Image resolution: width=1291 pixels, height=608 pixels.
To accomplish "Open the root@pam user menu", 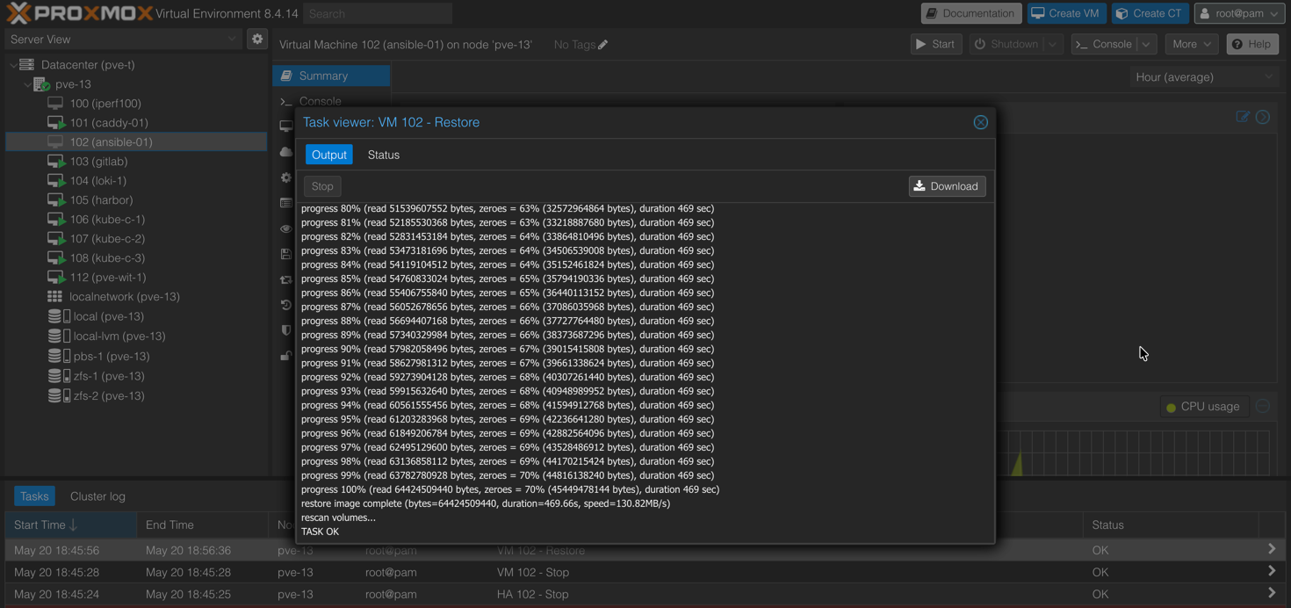I will [x=1239, y=13].
